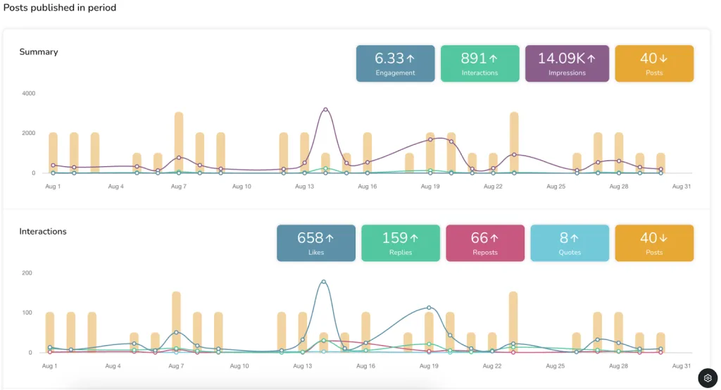Image resolution: width=721 pixels, height=390 pixels.
Task: Click the Aug 1 bar in Interactions chart
Action: point(50,332)
